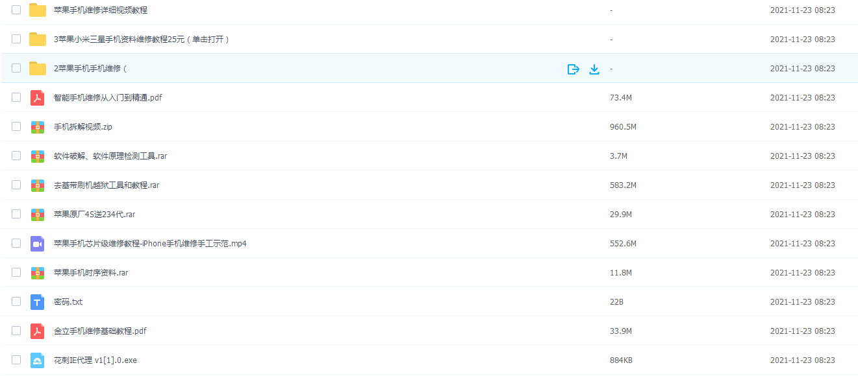Check the box for 苹果原厂4S送234代.rar

point(16,214)
